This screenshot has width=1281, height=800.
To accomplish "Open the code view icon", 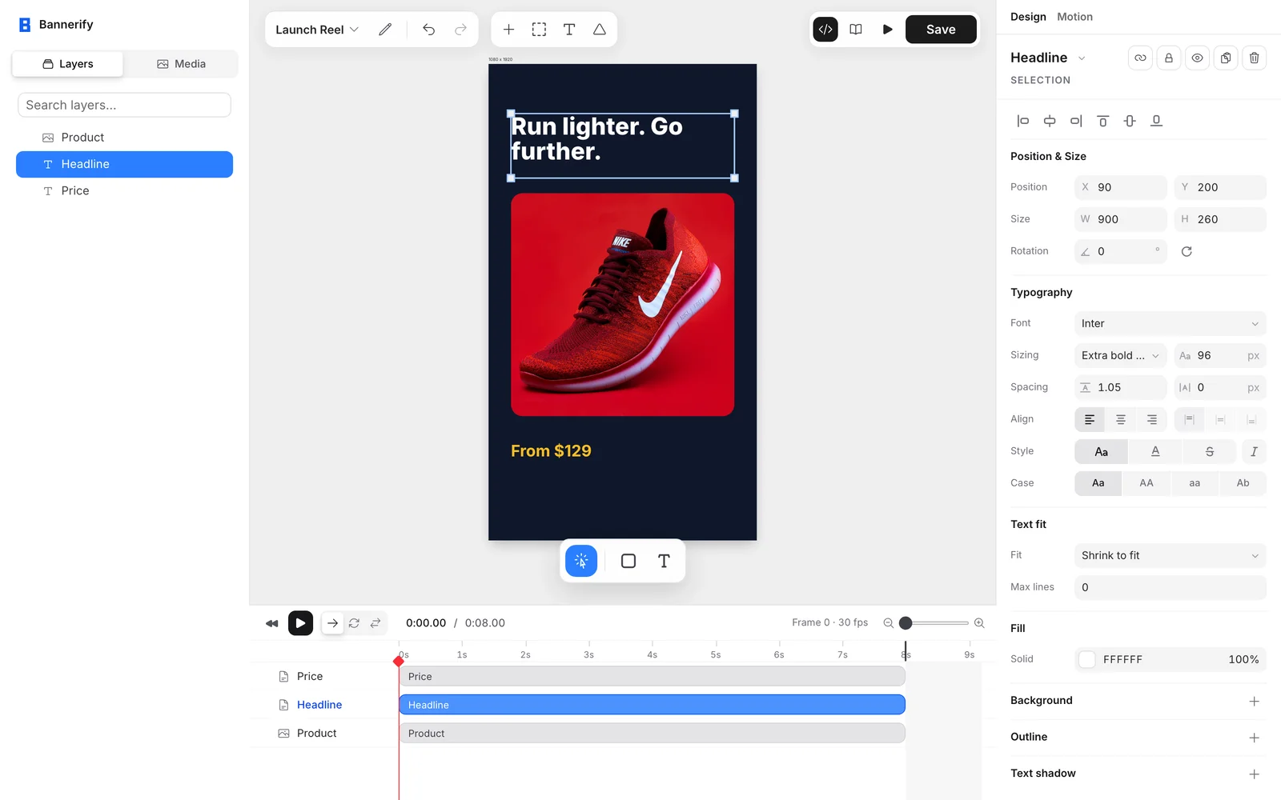I will click(825, 30).
